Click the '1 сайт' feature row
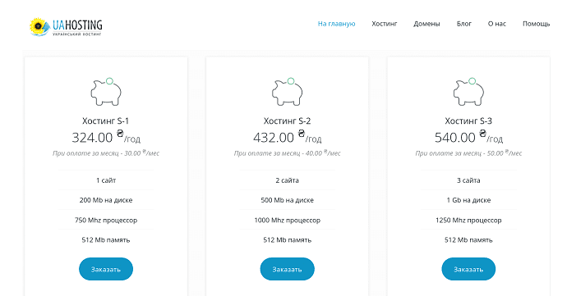The width and height of the screenshot is (567, 296). (106, 180)
